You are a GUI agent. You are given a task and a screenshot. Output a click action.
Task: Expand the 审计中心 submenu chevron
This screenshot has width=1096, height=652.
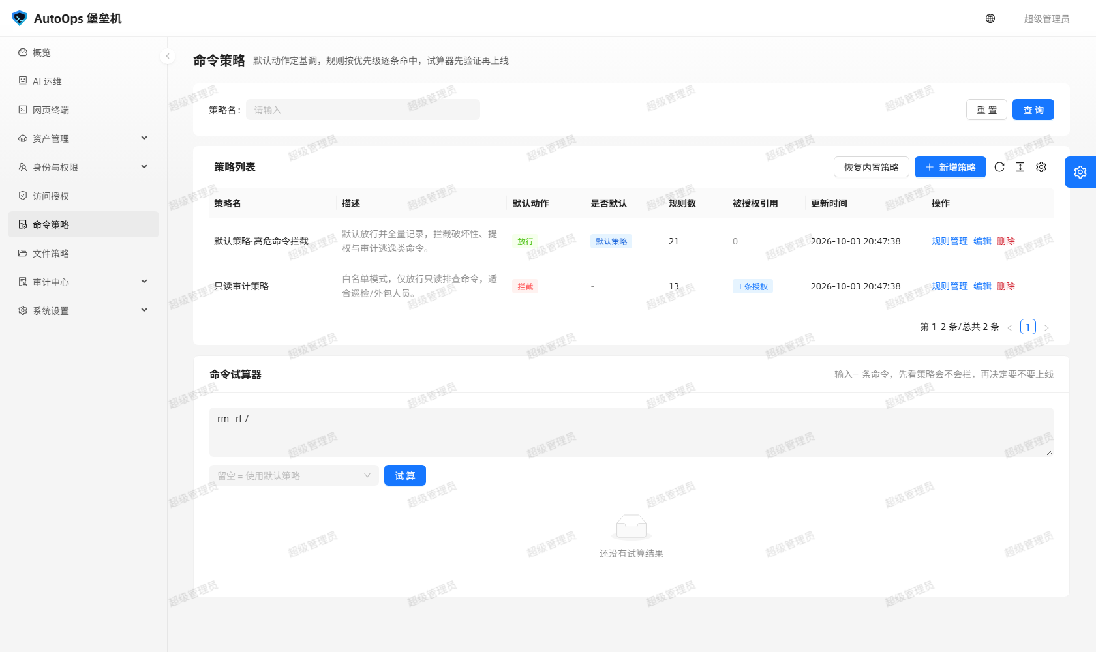pyautogui.click(x=144, y=282)
